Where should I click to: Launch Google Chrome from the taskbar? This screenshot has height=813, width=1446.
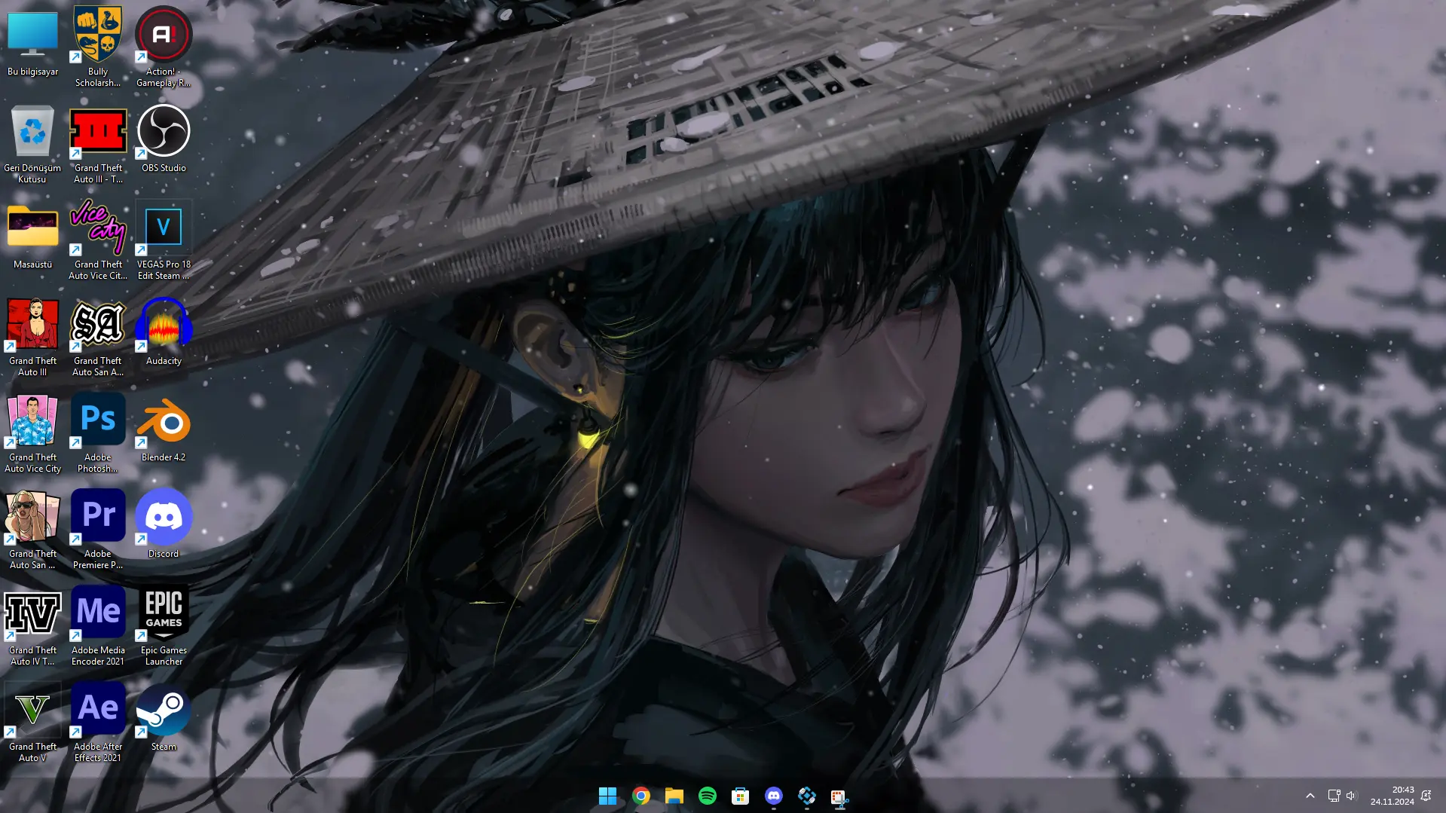640,796
